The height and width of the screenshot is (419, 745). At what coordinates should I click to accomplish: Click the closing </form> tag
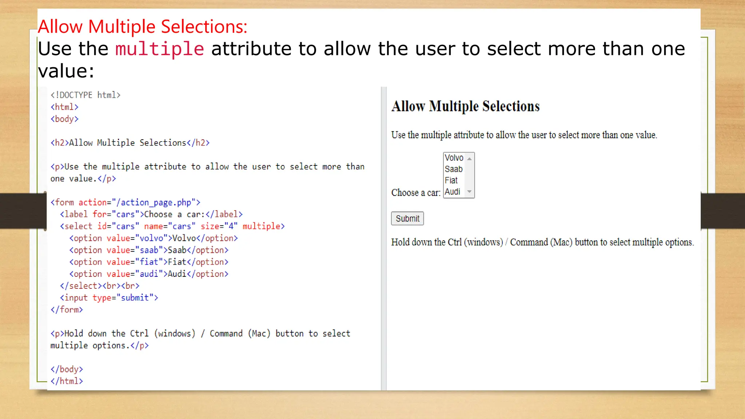click(67, 310)
